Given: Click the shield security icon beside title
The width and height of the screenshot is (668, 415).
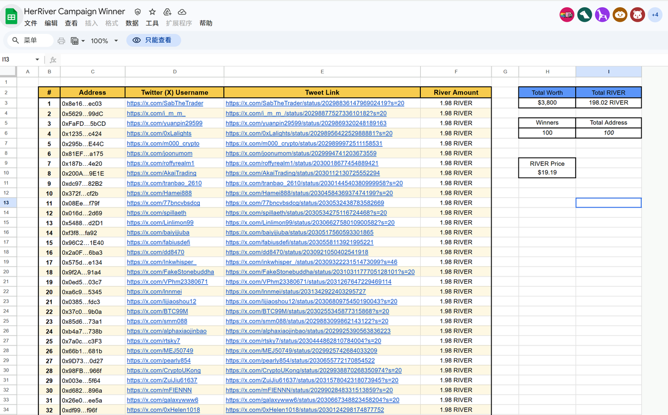Looking at the screenshot, I should pyautogui.click(x=137, y=12).
